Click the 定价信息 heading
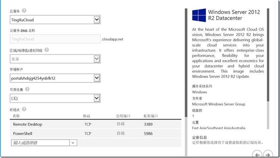The width and height of the screenshot is (280, 158). [x=200, y=137]
